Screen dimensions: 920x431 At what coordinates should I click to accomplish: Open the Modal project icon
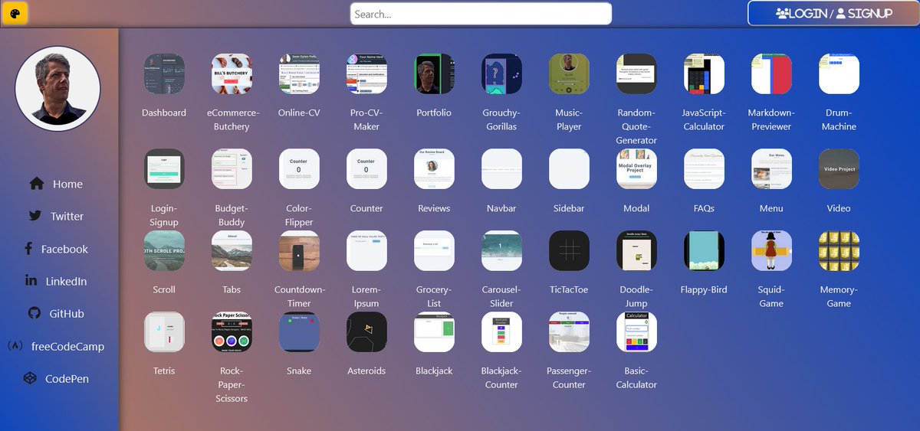pos(636,169)
